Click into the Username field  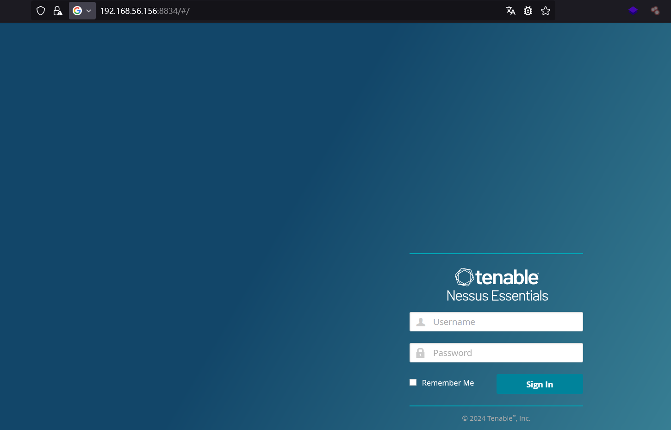tap(504, 322)
